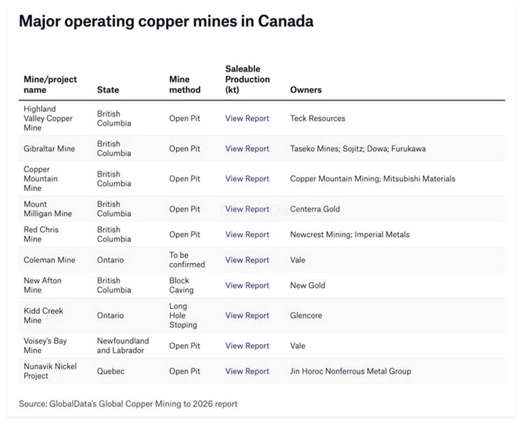The height and width of the screenshot is (427, 525).
Task: Click the GlobalData source note text
Action: (x=128, y=404)
